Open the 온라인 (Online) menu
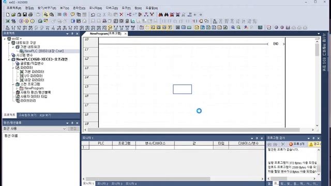 click(79, 8)
